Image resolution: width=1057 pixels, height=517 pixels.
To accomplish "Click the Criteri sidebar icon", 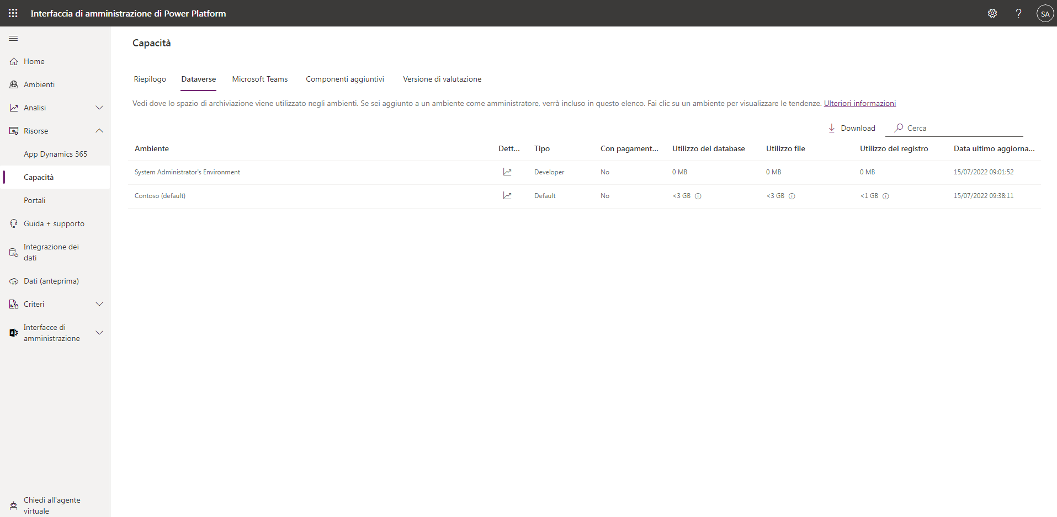I will tap(14, 304).
